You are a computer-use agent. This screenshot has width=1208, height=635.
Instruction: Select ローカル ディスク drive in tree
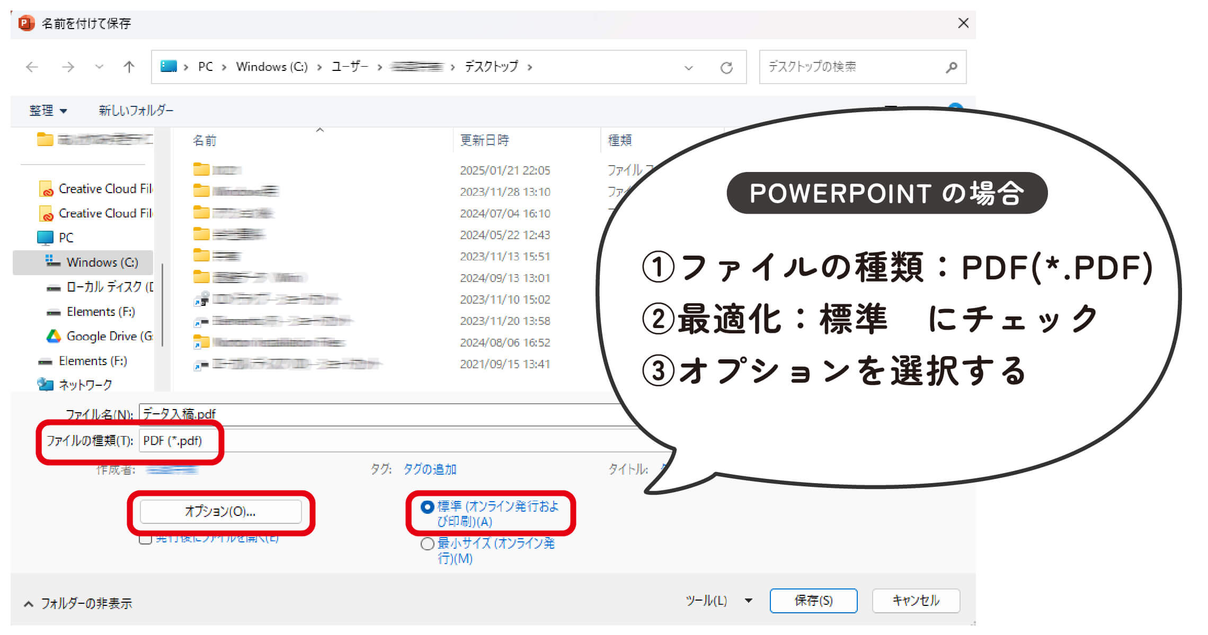tap(100, 287)
